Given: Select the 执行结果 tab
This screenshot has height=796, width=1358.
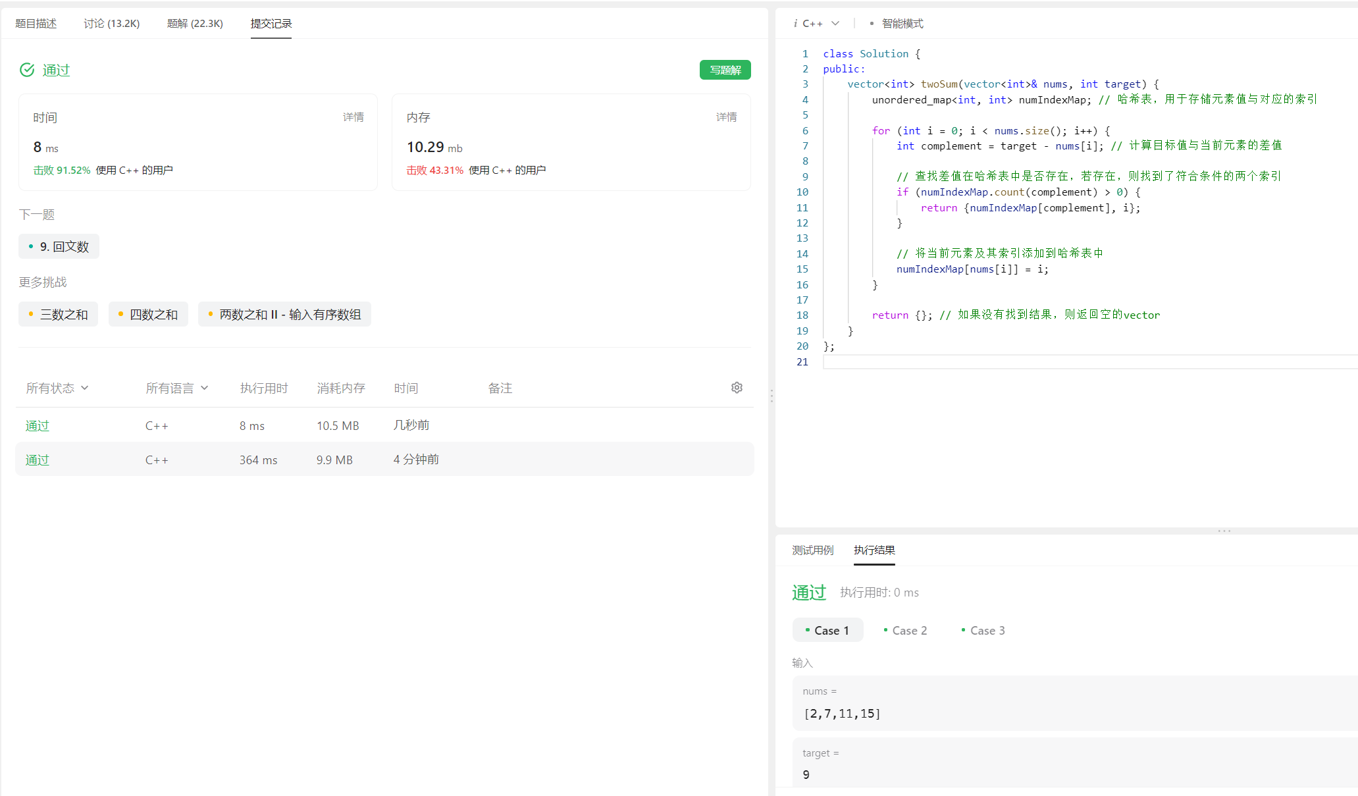Looking at the screenshot, I should click(874, 550).
